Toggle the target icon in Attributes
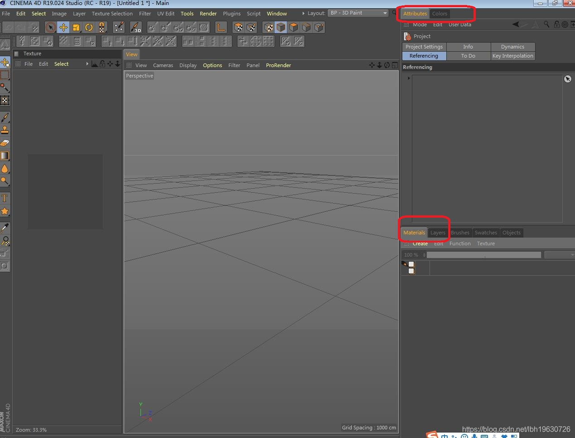This screenshot has height=438, width=575. point(565,24)
